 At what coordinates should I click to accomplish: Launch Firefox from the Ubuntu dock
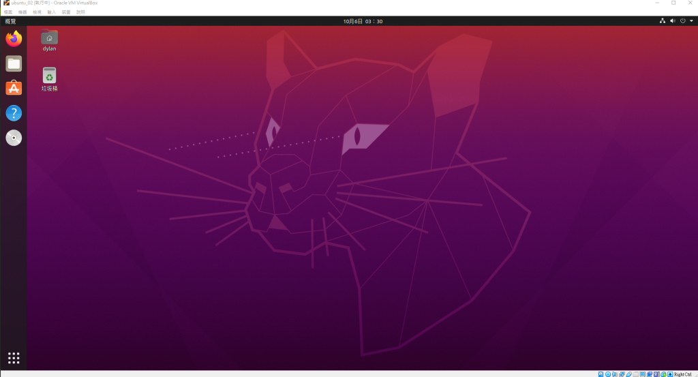click(x=14, y=39)
